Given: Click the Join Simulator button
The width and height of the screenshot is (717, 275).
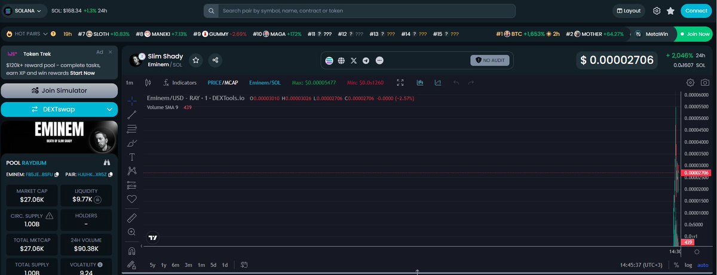Looking at the screenshot, I should coord(59,91).
